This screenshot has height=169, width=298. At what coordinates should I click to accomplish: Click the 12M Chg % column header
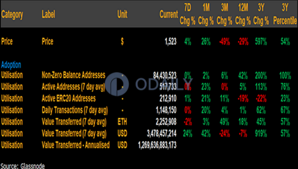pyautogui.click(x=242, y=15)
